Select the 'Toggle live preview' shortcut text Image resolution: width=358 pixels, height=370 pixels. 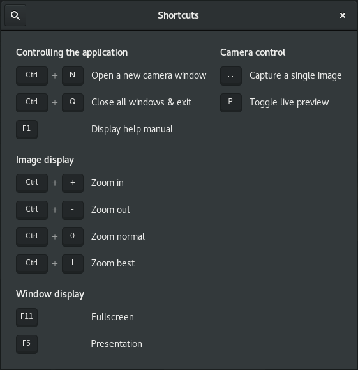(289, 102)
